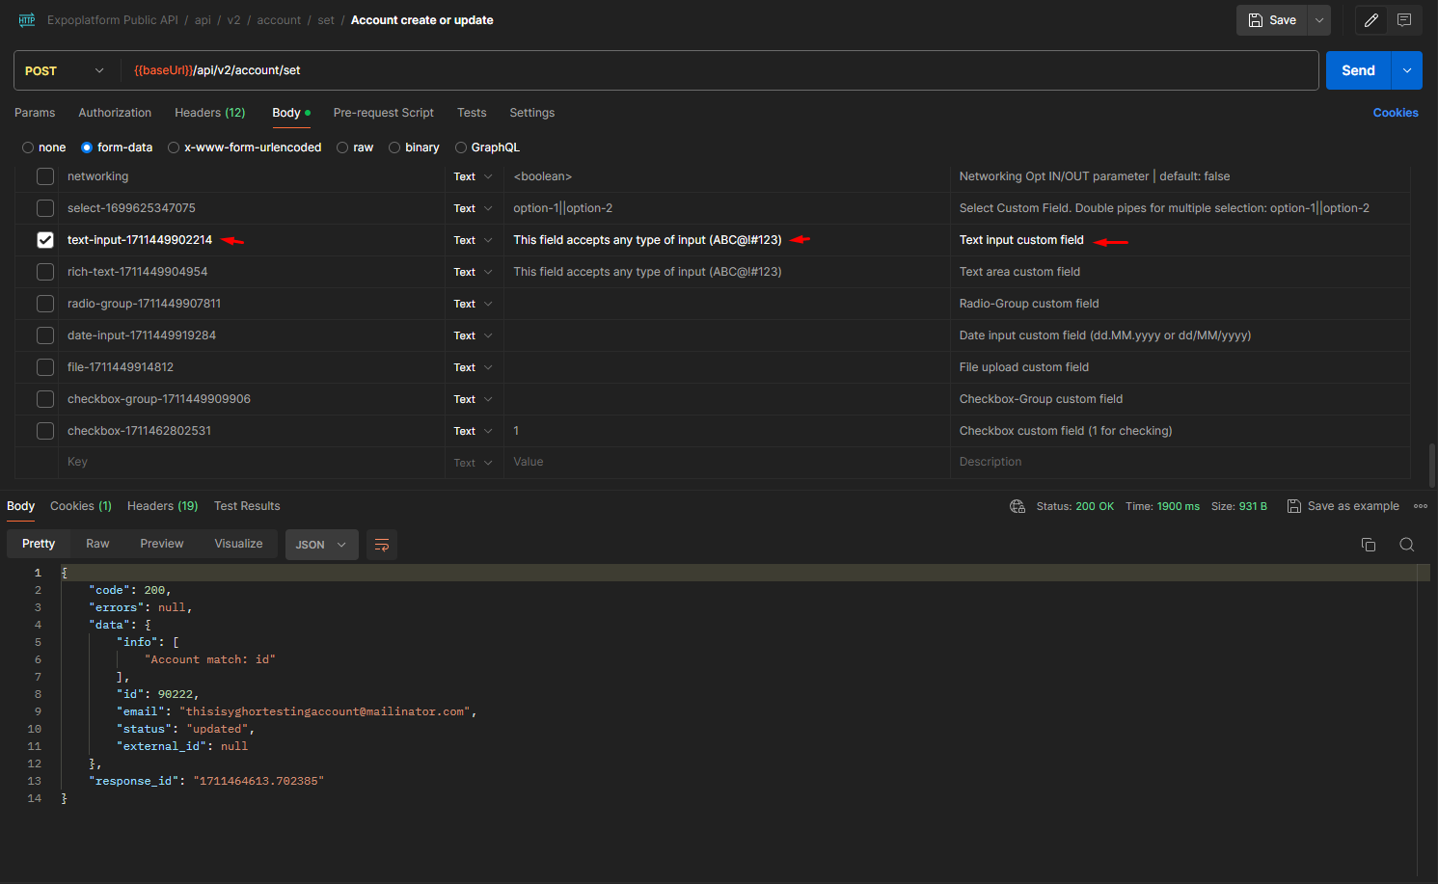1438x884 pixels.
Task: Click the Send button
Action: pyautogui.click(x=1357, y=70)
